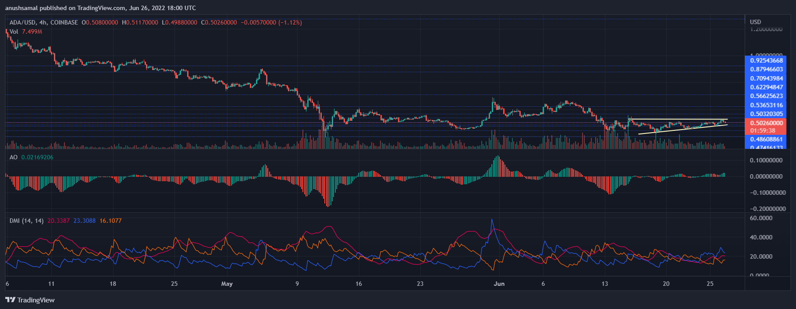This screenshot has width=796, height=309.
Task: Click the orange DMI value 16.1077
Action: point(110,221)
